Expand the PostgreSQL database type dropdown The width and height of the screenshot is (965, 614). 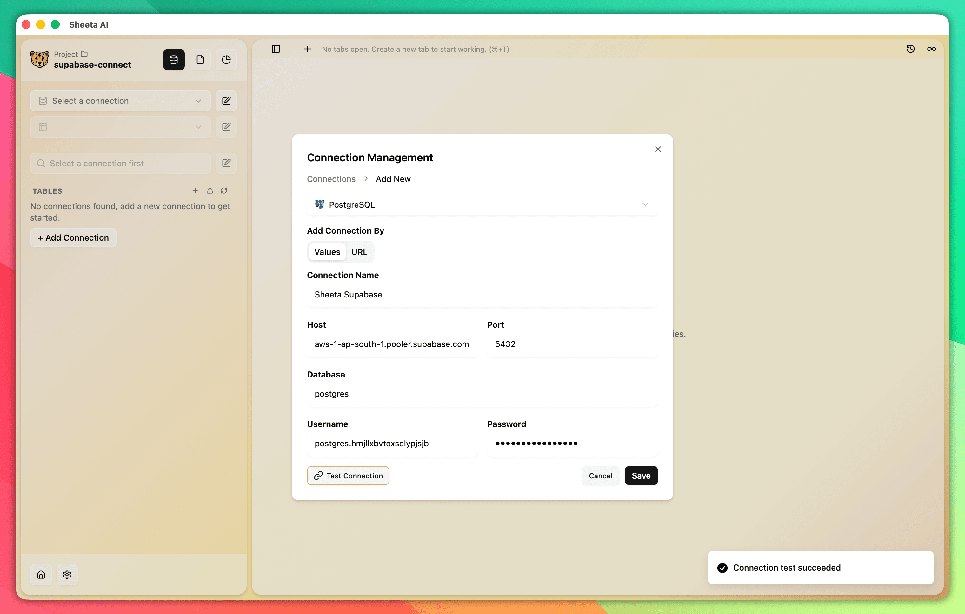coord(482,204)
